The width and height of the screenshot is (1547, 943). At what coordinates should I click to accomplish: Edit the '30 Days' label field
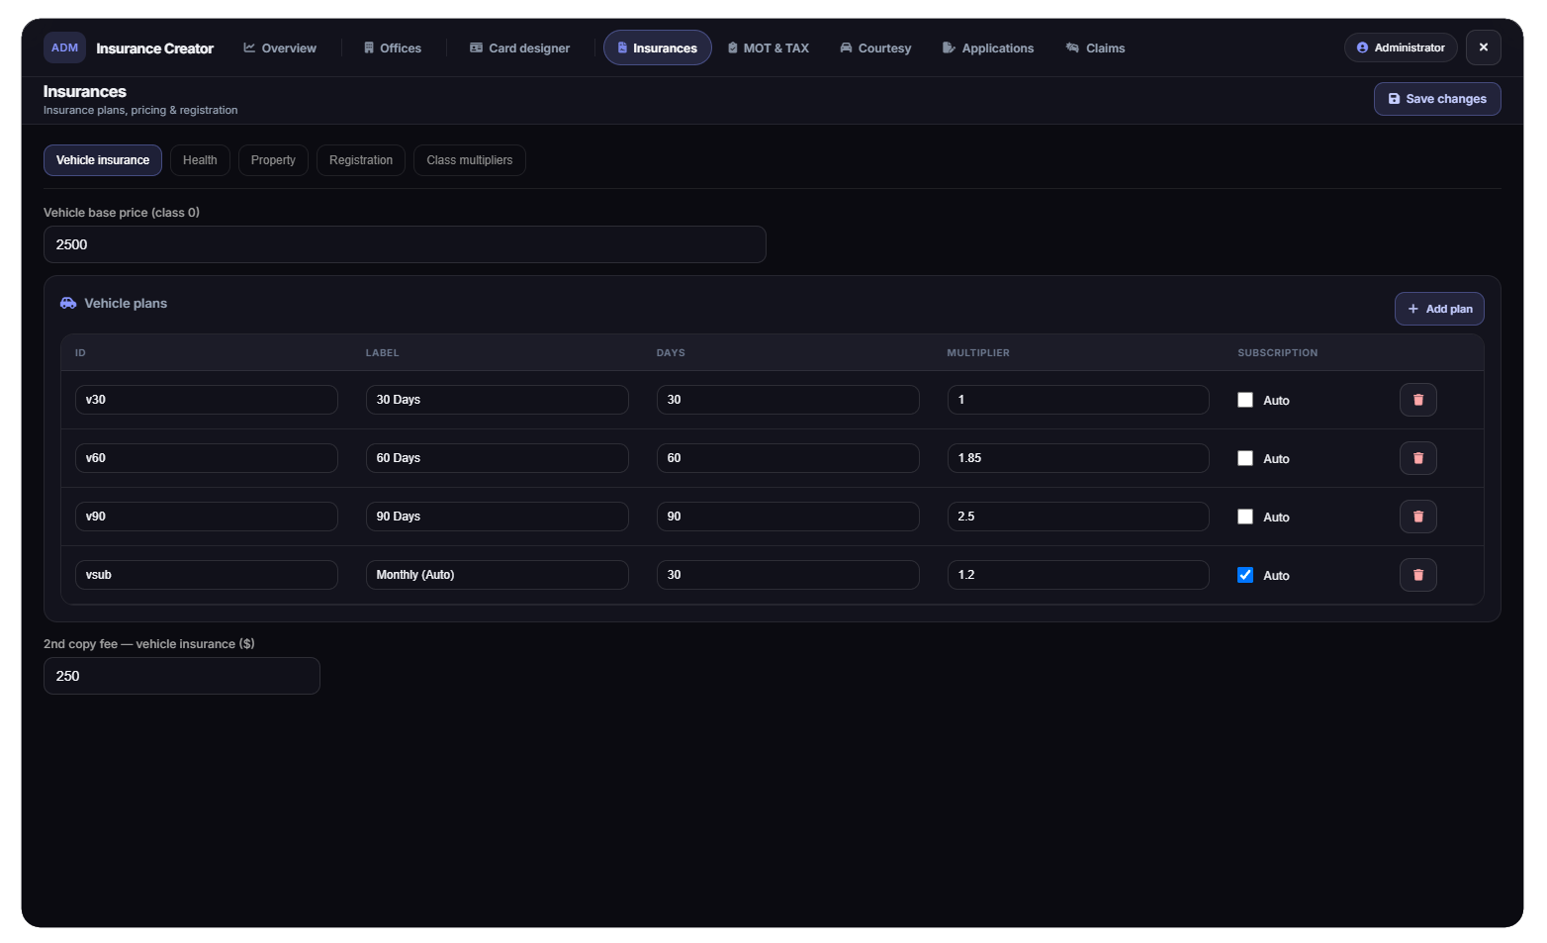click(x=498, y=400)
